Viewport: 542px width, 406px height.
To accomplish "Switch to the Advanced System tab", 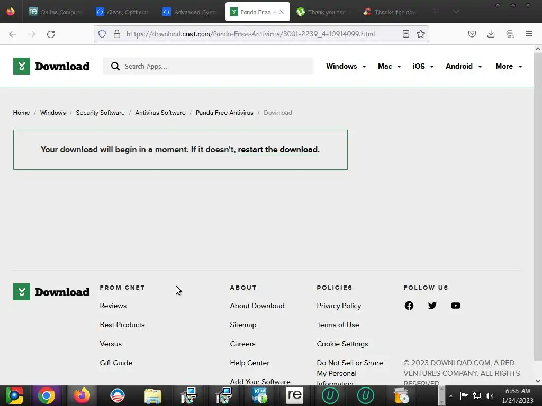I will (x=189, y=12).
